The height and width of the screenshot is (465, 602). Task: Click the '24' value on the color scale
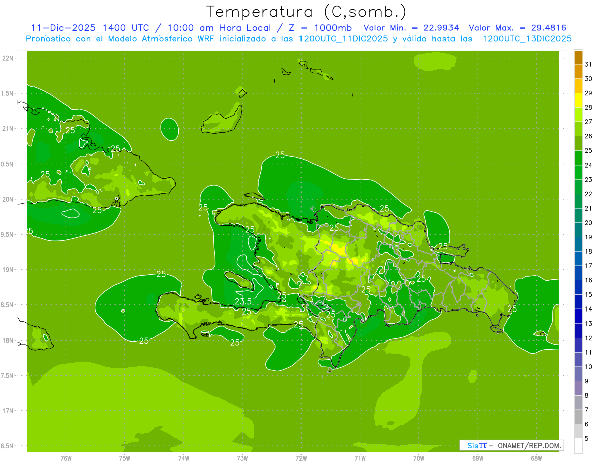pos(588,165)
